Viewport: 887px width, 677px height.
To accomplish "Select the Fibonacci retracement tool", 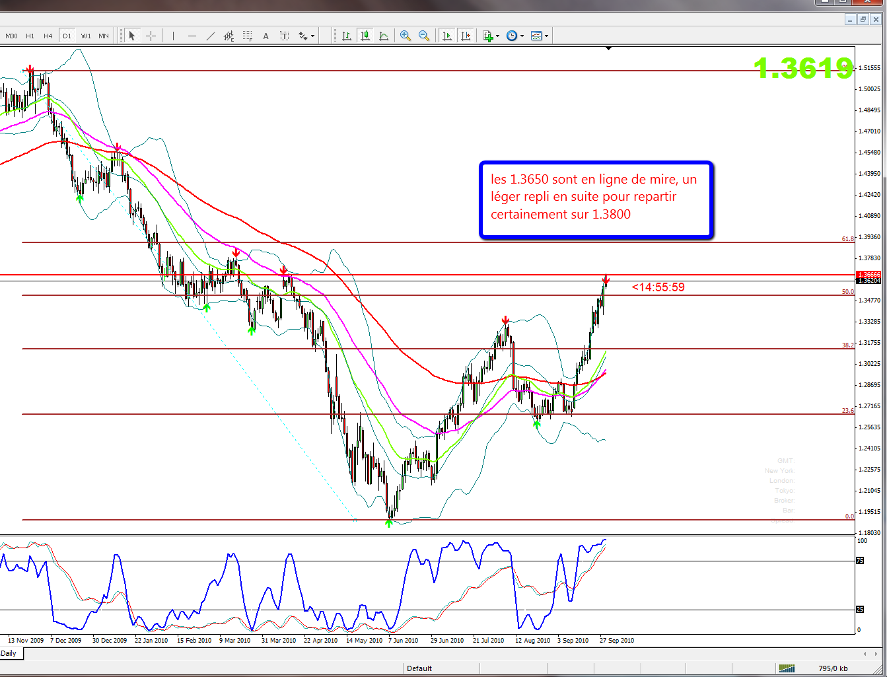I will 248,36.
